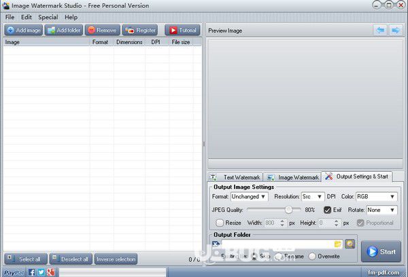Enable the Resize checkbox
This screenshot has height=277, width=408.
pyautogui.click(x=220, y=223)
